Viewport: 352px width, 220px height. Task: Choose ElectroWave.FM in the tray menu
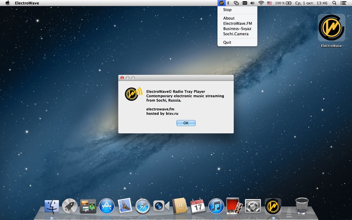(x=237, y=23)
